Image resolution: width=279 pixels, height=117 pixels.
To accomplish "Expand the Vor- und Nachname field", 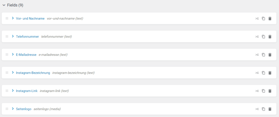I will click(13, 18).
